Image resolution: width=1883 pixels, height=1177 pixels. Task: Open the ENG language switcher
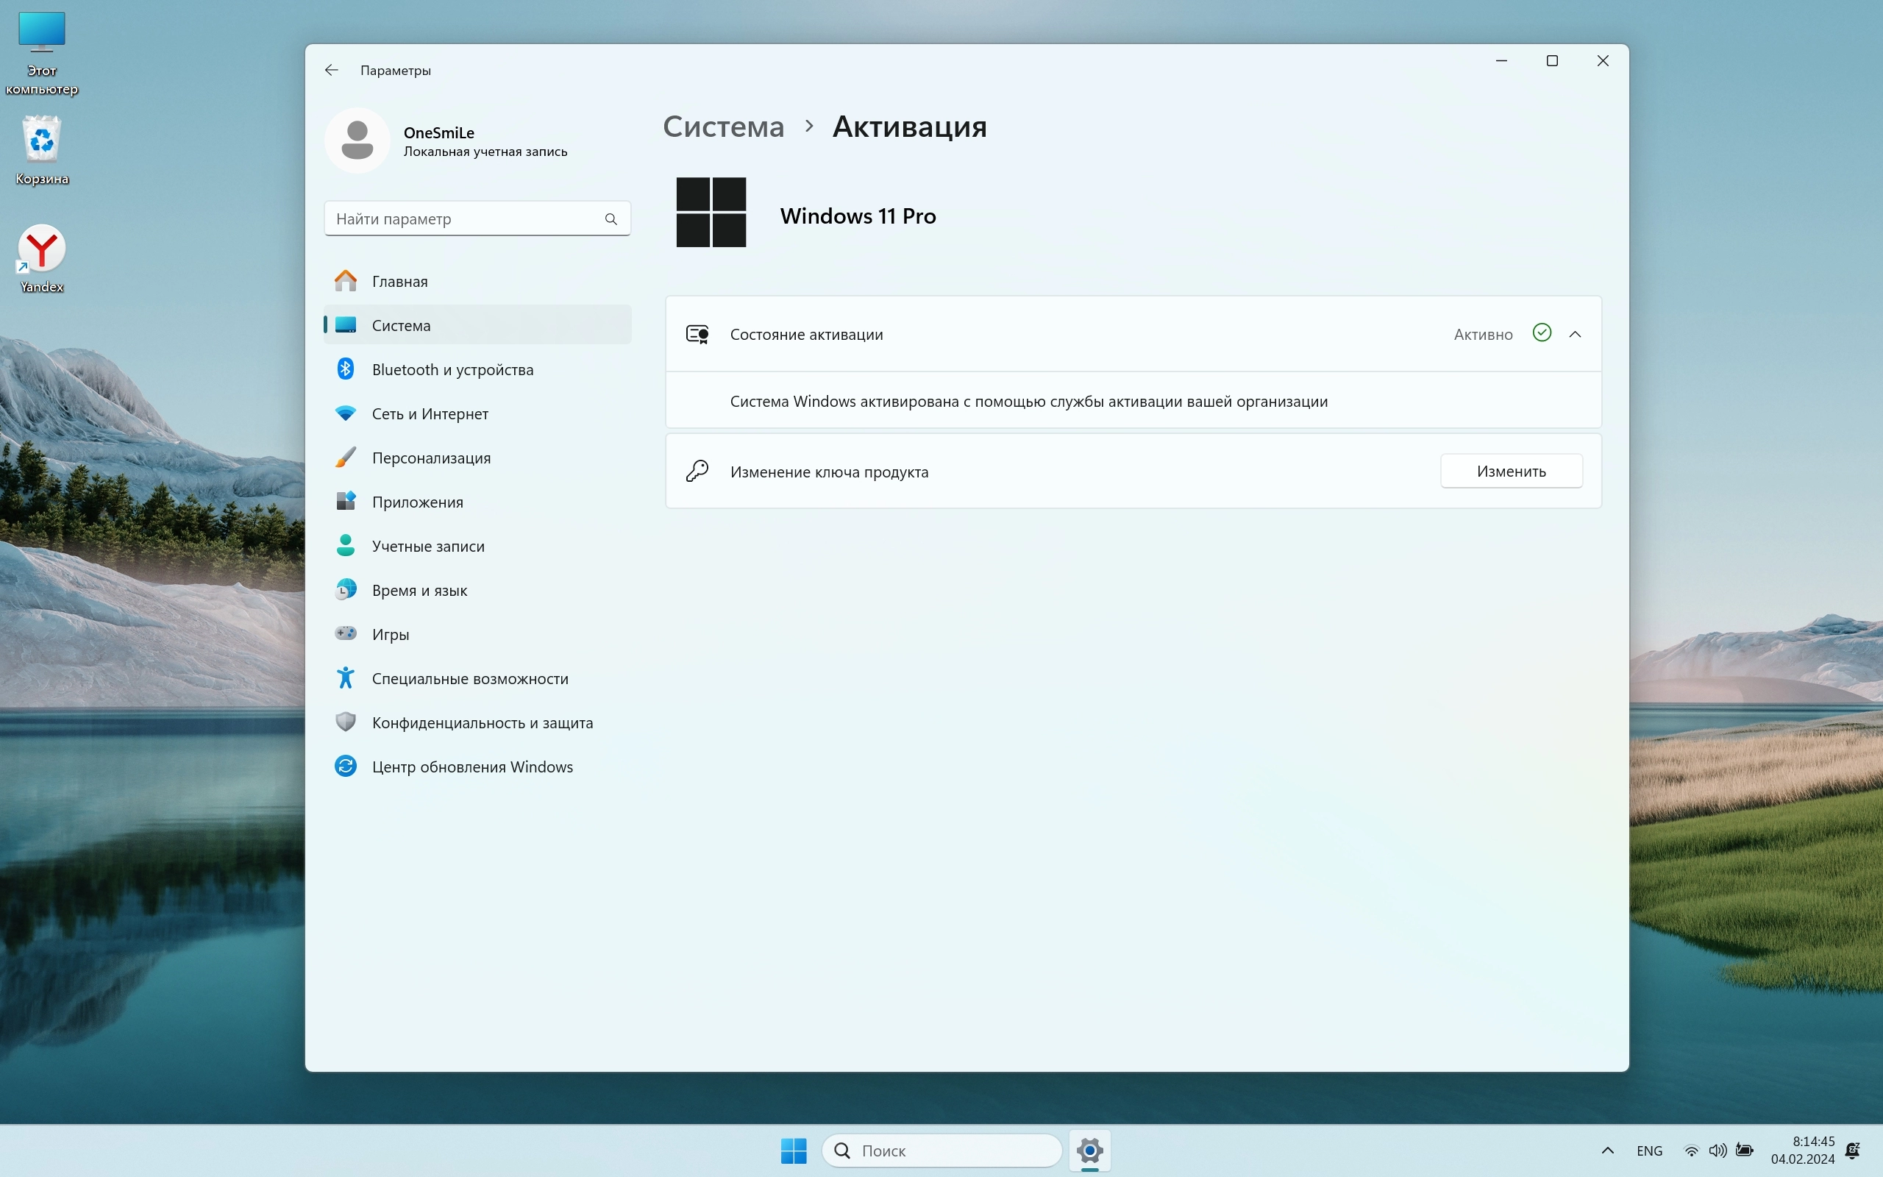click(1649, 1151)
